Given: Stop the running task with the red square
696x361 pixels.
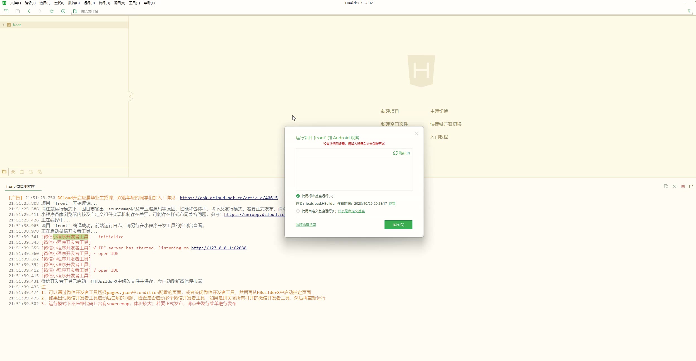Looking at the screenshot, I should tap(683, 186).
